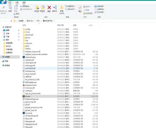Click the TGP segment in address bar
The image size is (156, 128).
pyautogui.click(x=38, y=21)
